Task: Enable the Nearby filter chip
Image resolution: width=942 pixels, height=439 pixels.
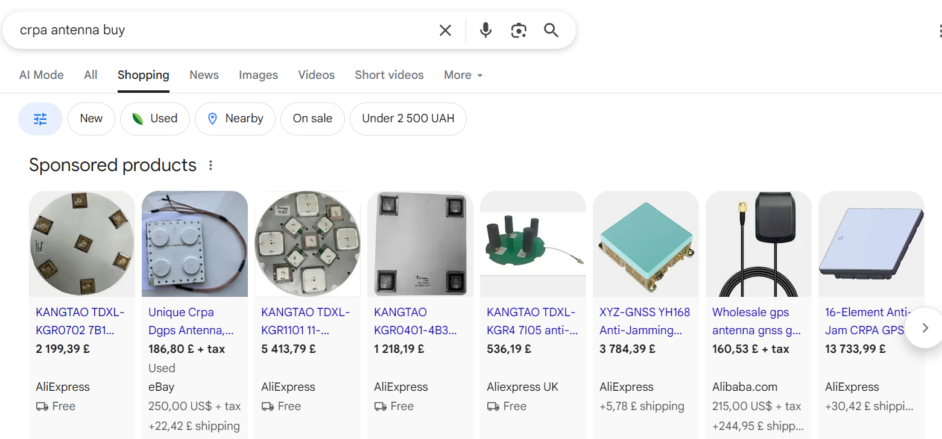Action: point(235,119)
